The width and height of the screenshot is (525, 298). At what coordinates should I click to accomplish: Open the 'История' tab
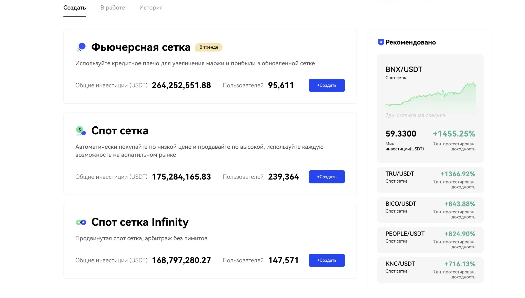pos(151,8)
